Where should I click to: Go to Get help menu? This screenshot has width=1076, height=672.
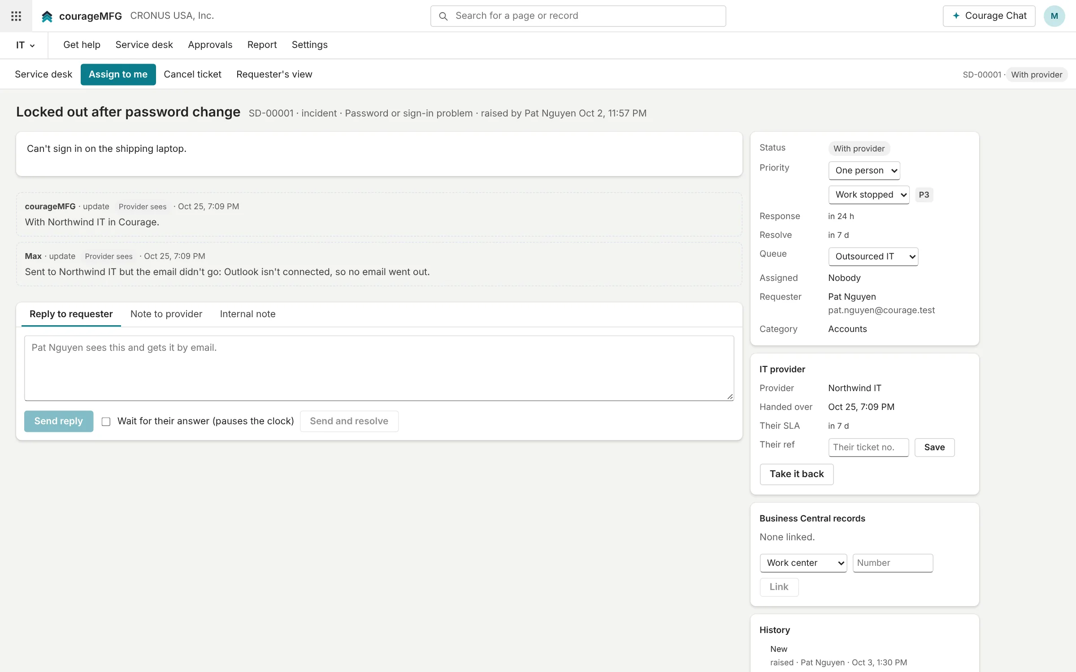pos(82,45)
